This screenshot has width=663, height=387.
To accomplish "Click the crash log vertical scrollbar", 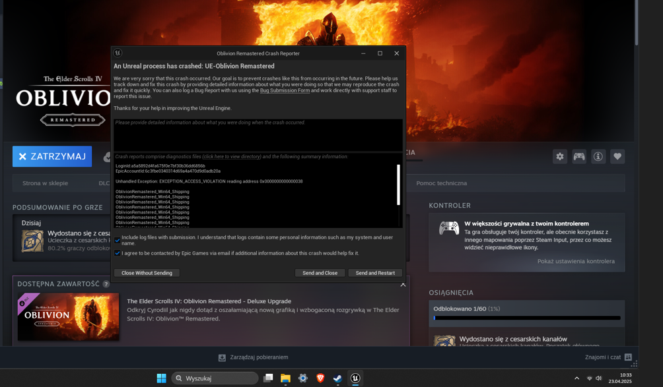I will click(398, 185).
